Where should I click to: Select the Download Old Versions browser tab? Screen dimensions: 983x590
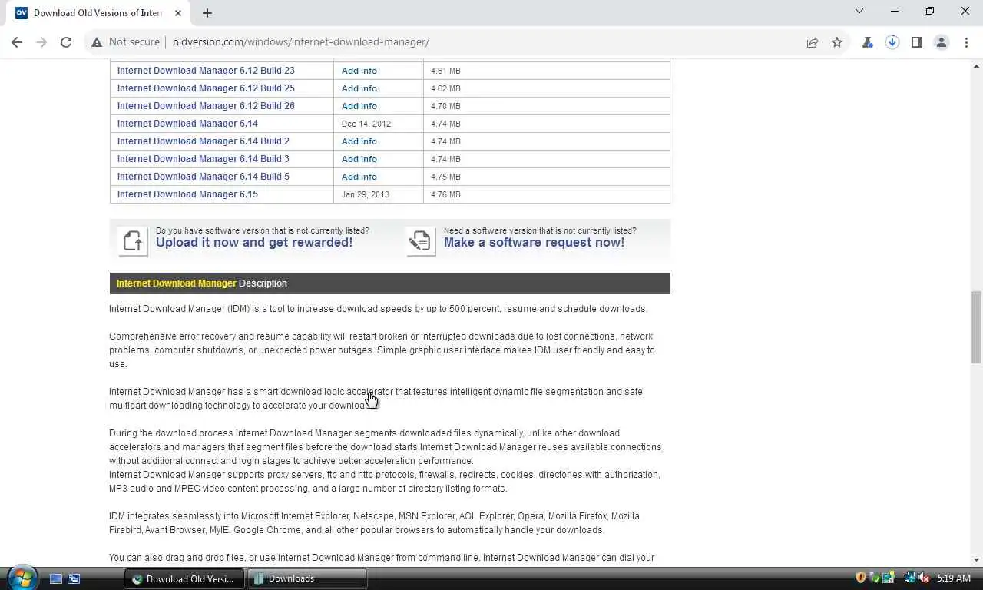pos(98,13)
